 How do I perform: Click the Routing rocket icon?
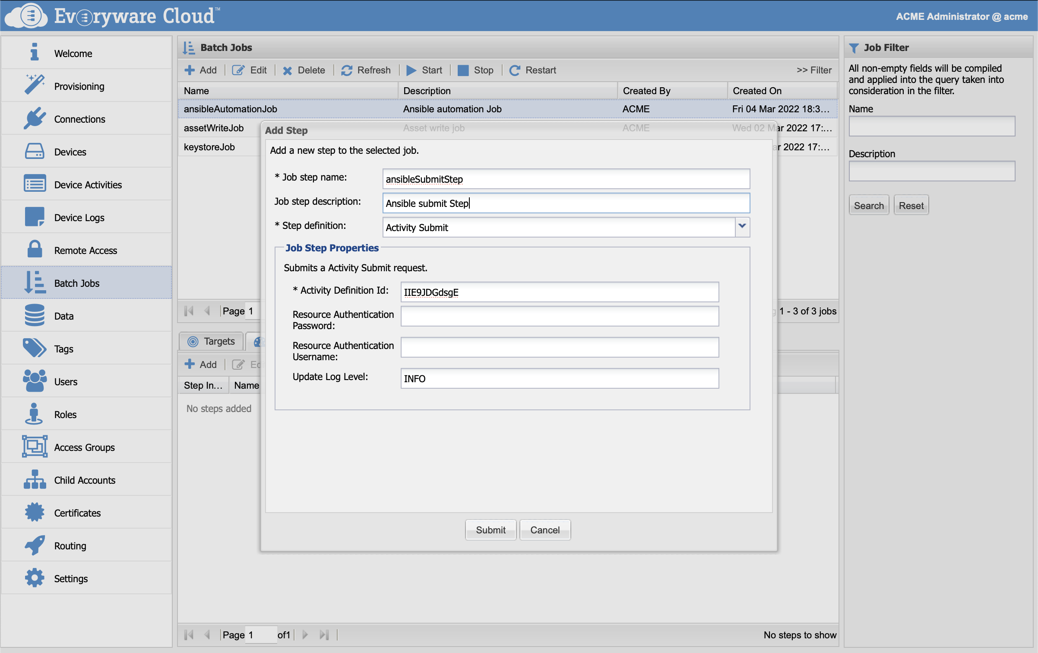coord(35,545)
